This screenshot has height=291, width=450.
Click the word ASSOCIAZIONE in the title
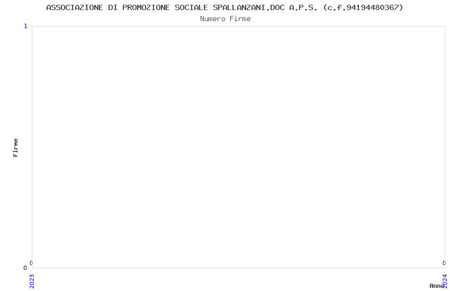pyautogui.click(x=75, y=7)
